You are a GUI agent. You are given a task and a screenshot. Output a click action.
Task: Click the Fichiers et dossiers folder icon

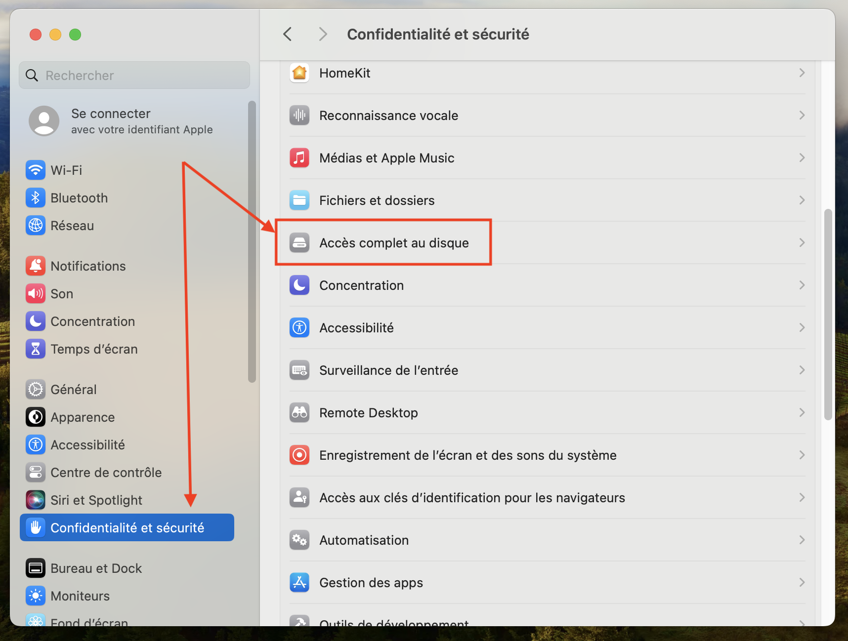pos(299,200)
